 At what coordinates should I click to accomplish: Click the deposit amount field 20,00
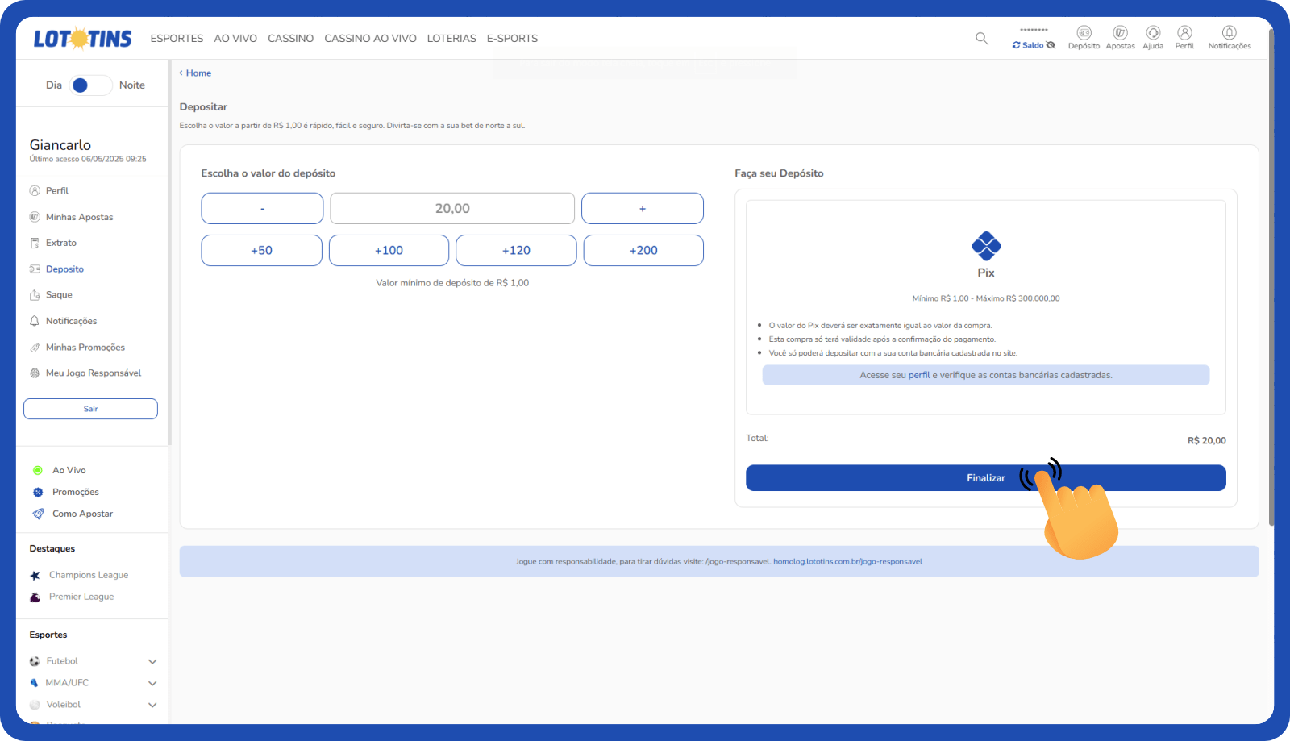pyautogui.click(x=452, y=208)
